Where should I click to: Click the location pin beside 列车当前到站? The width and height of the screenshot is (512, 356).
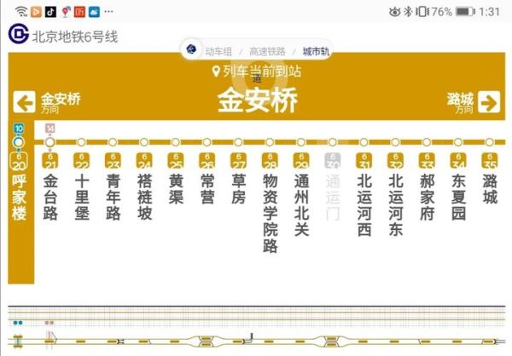coord(216,71)
